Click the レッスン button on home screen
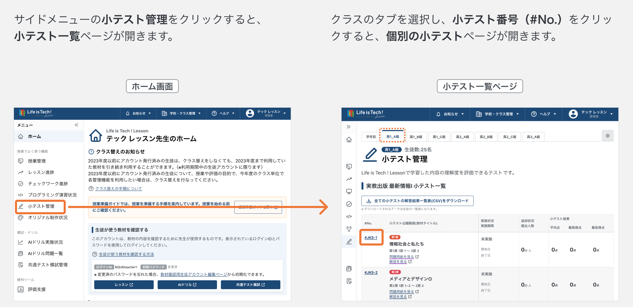This screenshot has height=307, width=633. coord(124,285)
